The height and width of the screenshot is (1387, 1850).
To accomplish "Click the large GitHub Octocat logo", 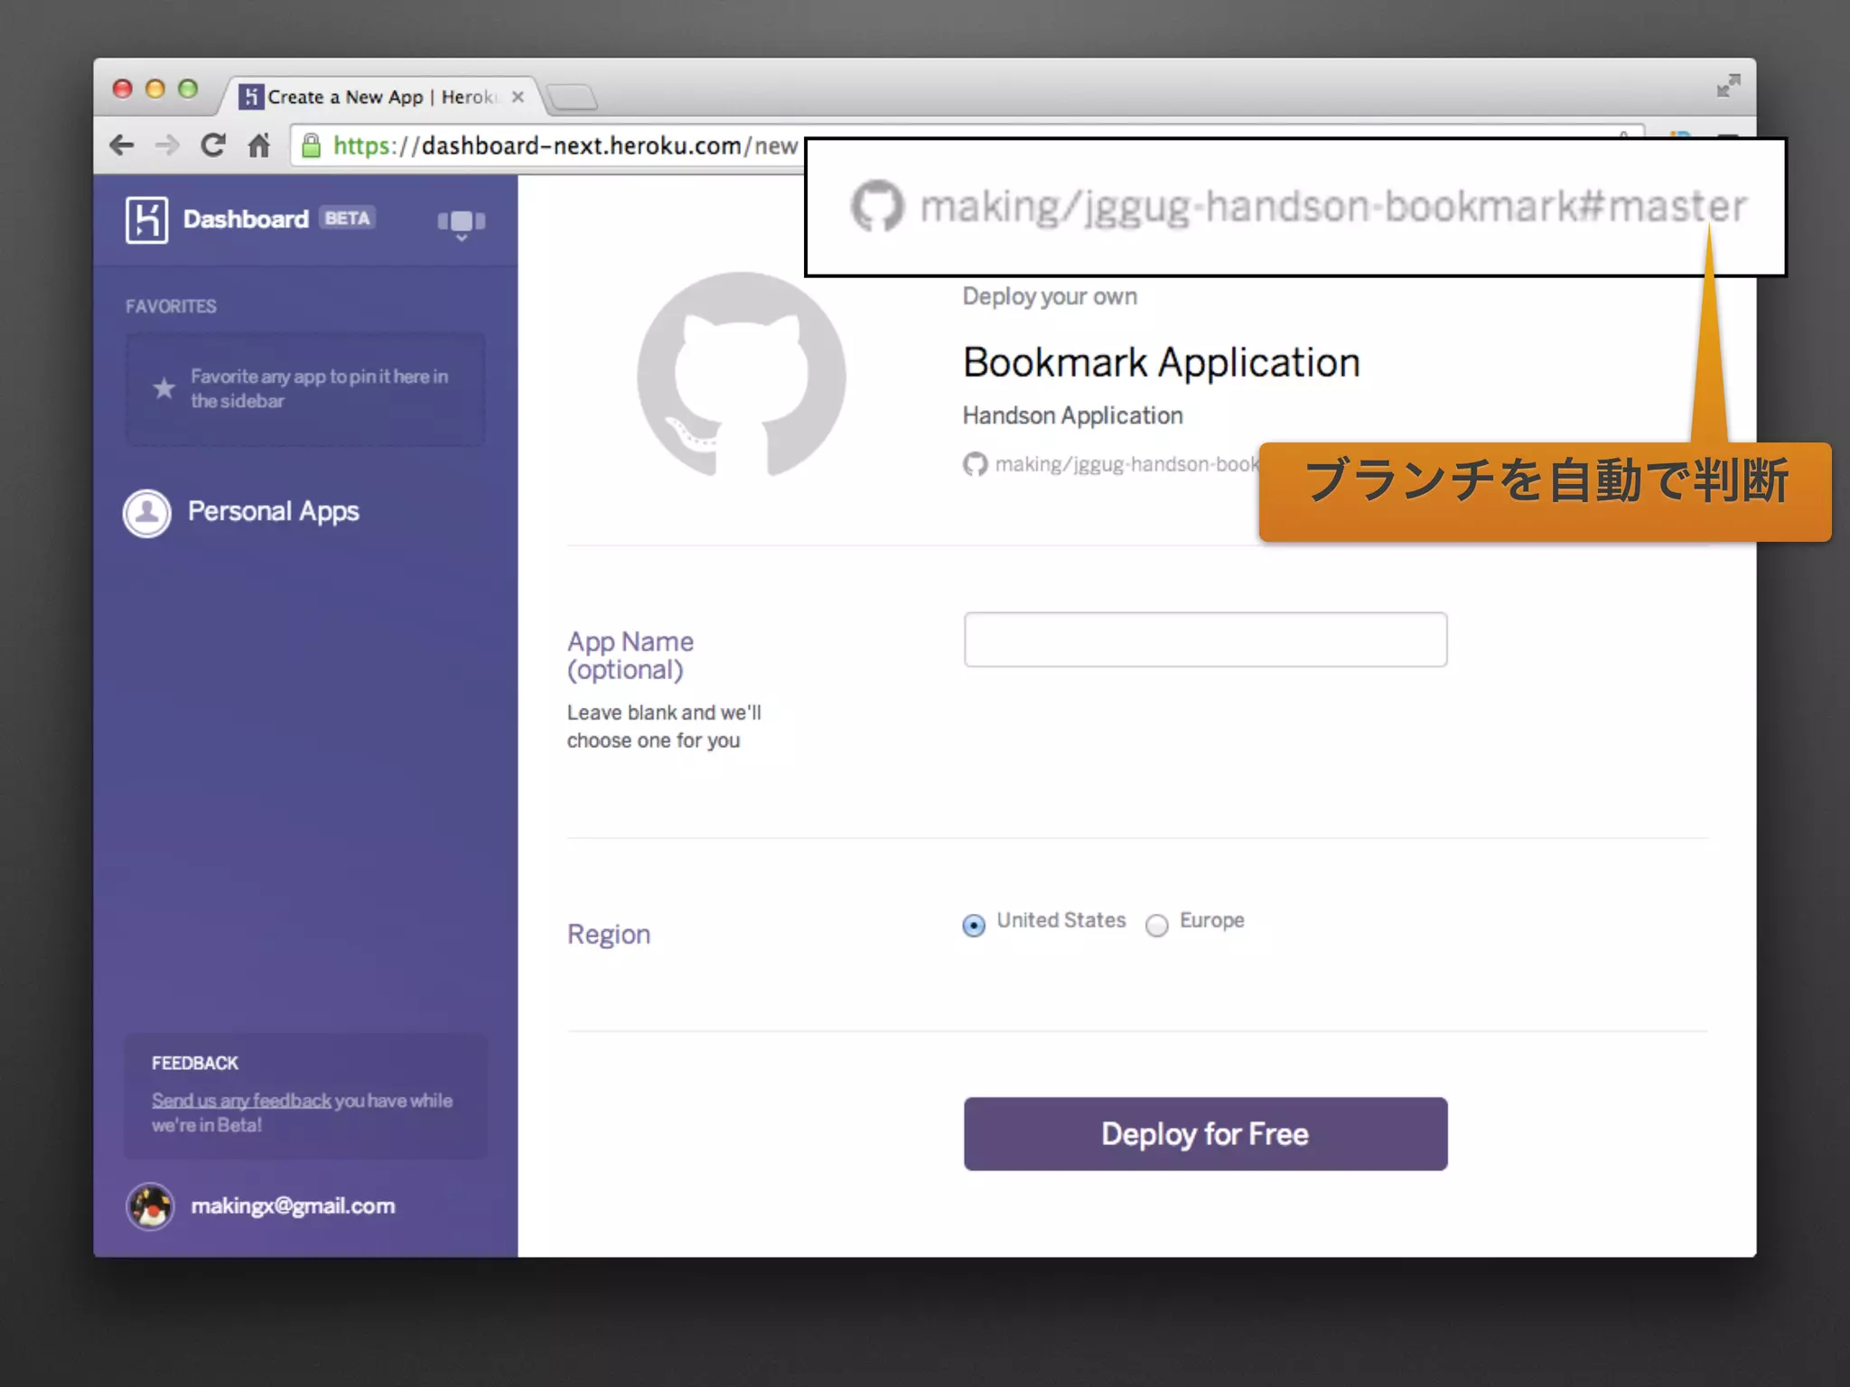I will pyautogui.click(x=741, y=375).
